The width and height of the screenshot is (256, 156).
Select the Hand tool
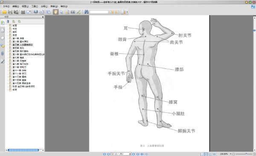coord(55,12)
